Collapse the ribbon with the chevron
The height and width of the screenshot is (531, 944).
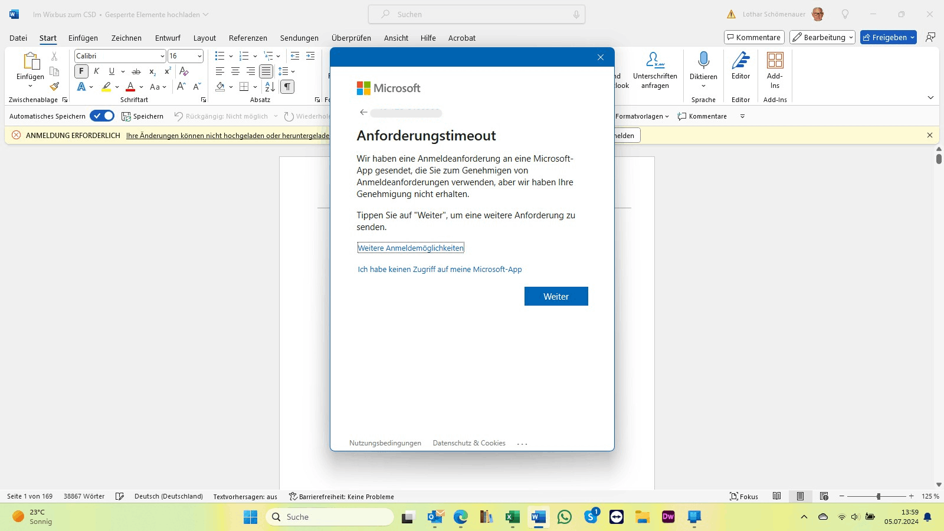(930, 97)
